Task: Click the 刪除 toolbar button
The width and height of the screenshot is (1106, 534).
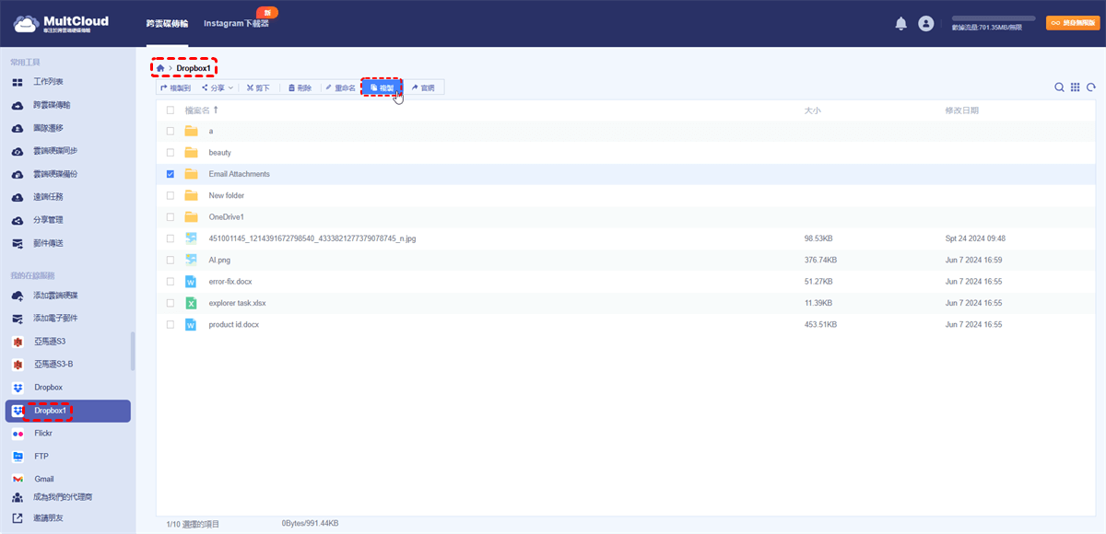Action: (x=300, y=87)
